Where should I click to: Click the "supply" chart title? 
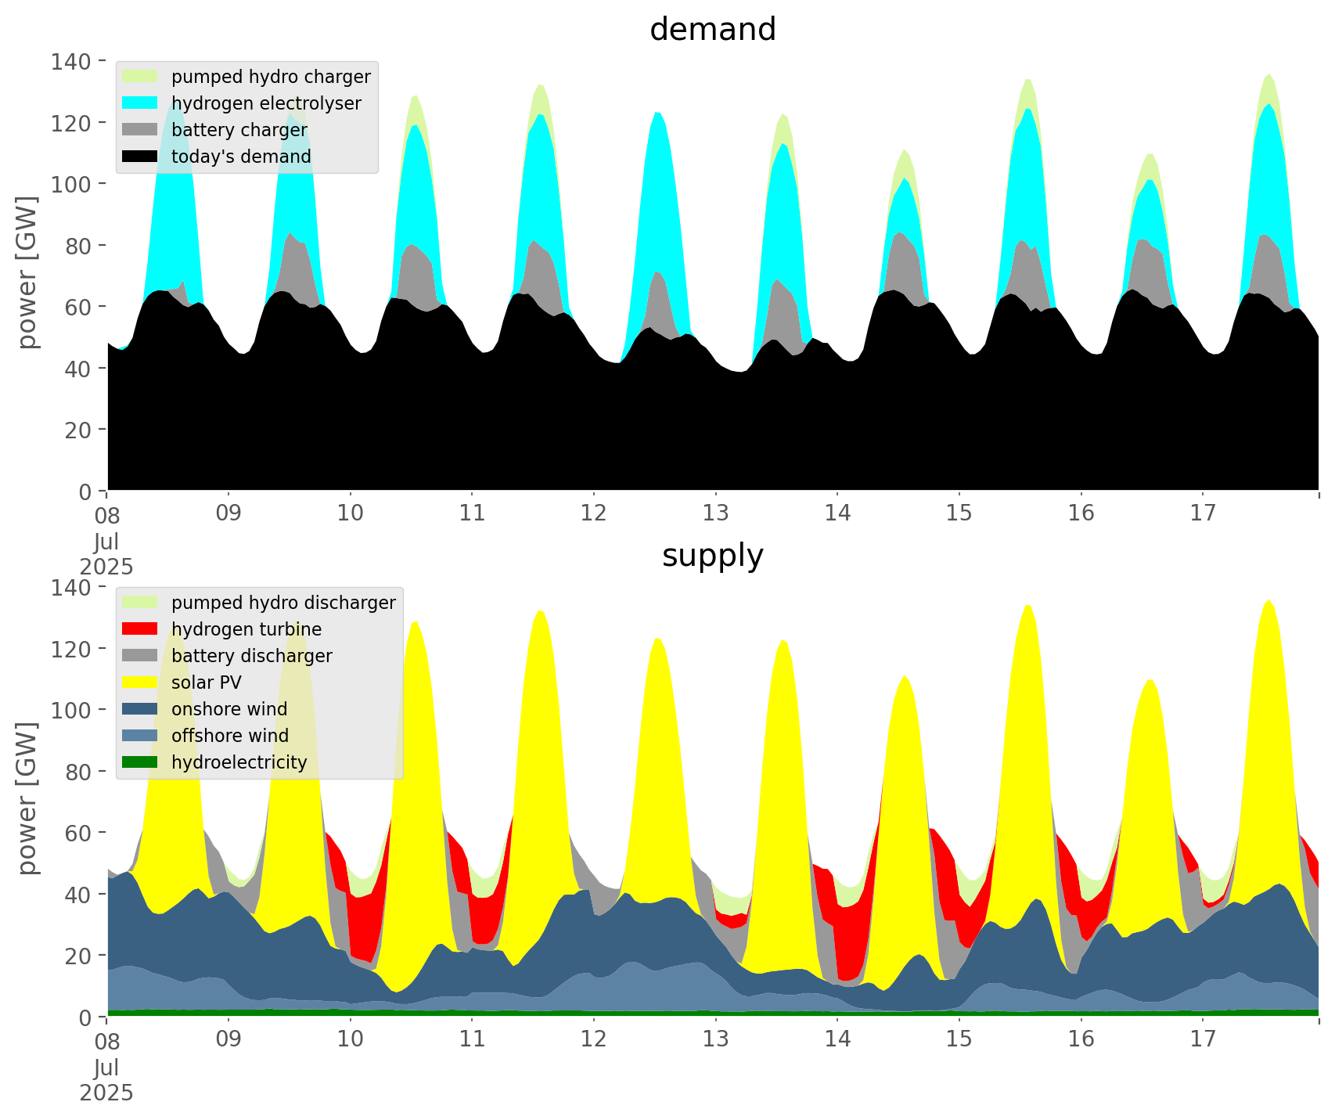(712, 556)
